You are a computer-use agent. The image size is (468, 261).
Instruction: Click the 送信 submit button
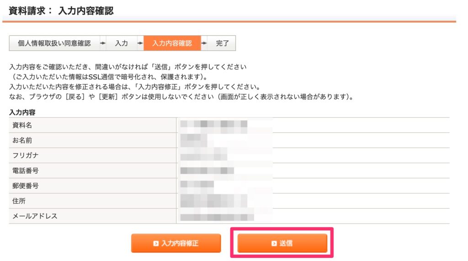[282, 243]
